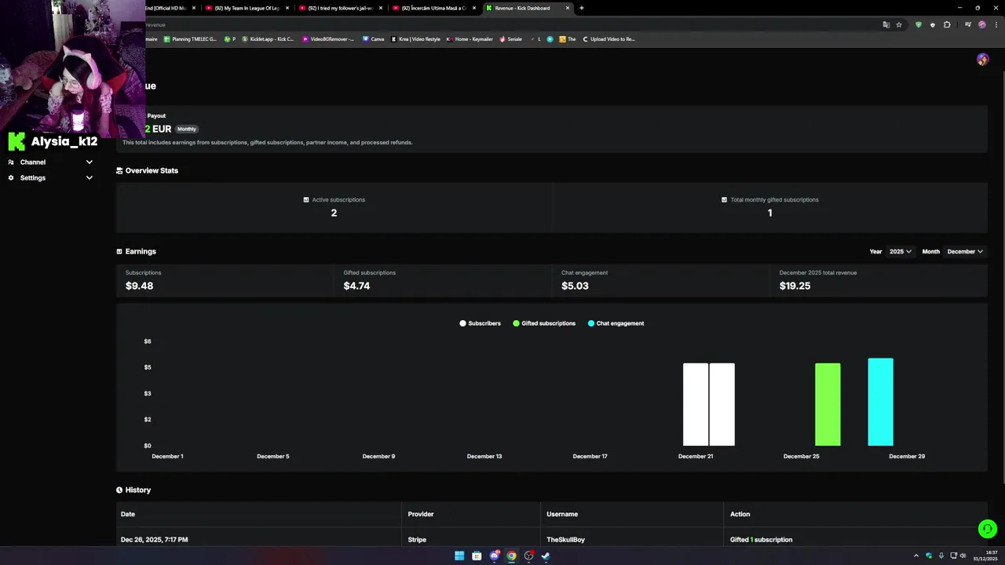This screenshot has width=1005, height=565.
Task: Toggle the Gifted subscriptions chart series
Action: (x=544, y=323)
